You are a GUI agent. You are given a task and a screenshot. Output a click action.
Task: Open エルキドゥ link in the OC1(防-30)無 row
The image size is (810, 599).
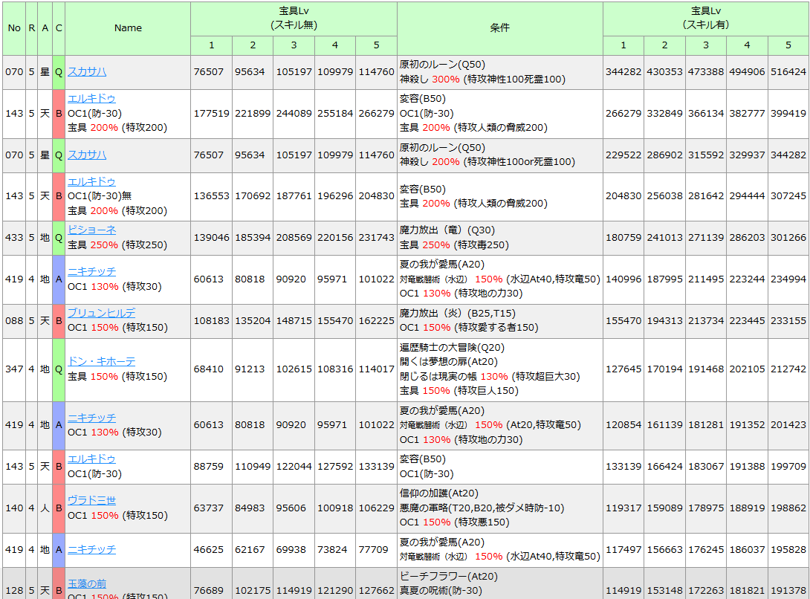pos(91,181)
